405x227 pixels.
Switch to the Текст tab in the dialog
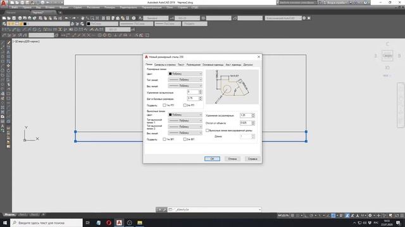pos(181,64)
